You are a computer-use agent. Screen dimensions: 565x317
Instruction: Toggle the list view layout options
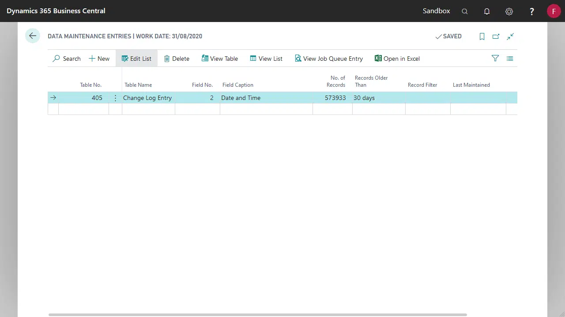click(510, 58)
